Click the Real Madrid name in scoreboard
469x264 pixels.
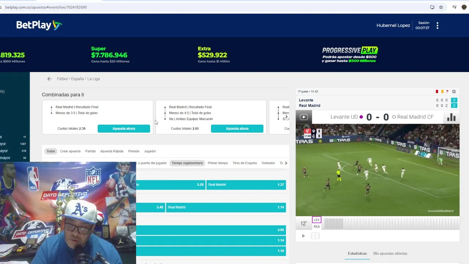pyautogui.click(x=310, y=106)
